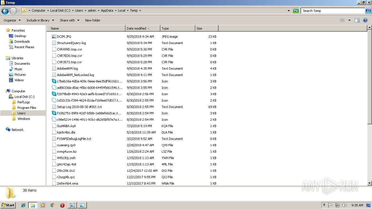The image size is (372, 209).
Task: Click the Favorites star icon
Action: click(x=8, y=30)
